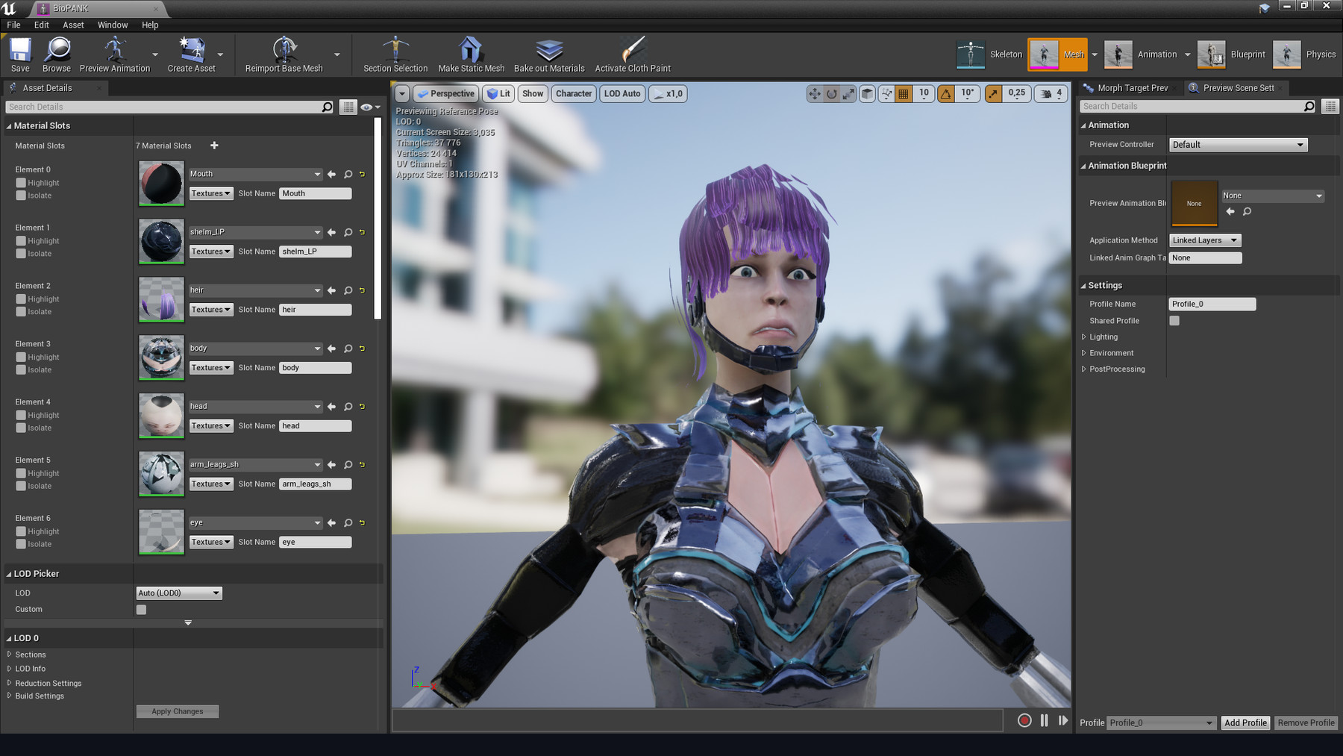The height and width of the screenshot is (756, 1343).
Task: Open the Window menu
Action: pos(113,25)
